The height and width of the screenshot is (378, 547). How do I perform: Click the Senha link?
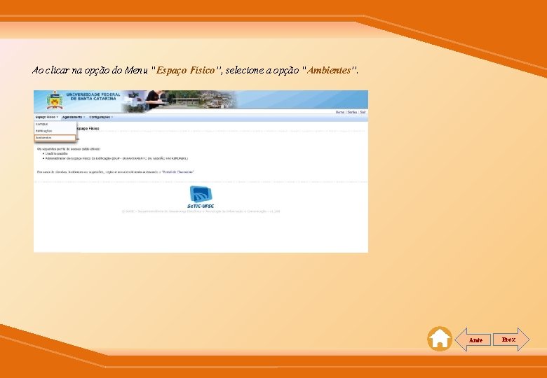tap(352, 112)
